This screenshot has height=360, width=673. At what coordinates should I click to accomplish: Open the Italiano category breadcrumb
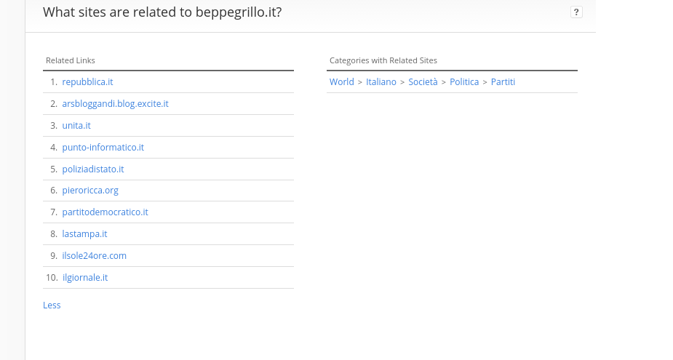[x=381, y=82]
